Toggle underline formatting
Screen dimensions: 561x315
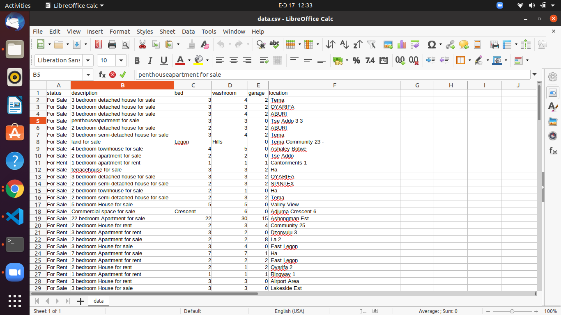click(163, 60)
